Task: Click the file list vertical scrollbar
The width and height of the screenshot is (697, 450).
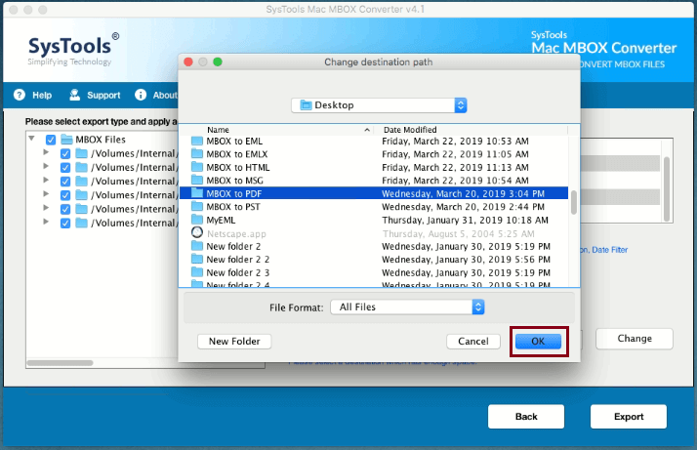Action: coord(574,202)
